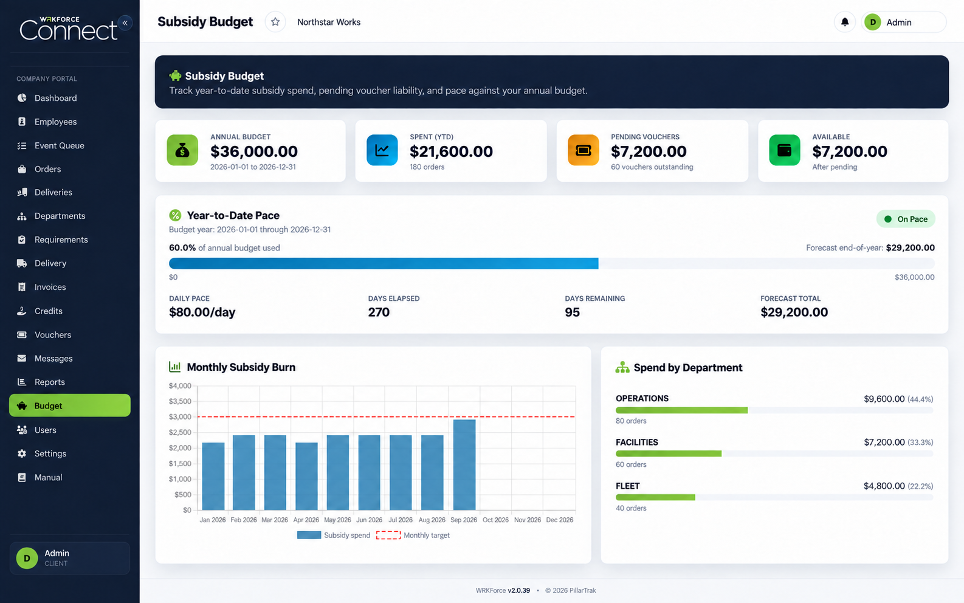
Task: Click the Spent YTD trend-line icon
Action: 382,150
